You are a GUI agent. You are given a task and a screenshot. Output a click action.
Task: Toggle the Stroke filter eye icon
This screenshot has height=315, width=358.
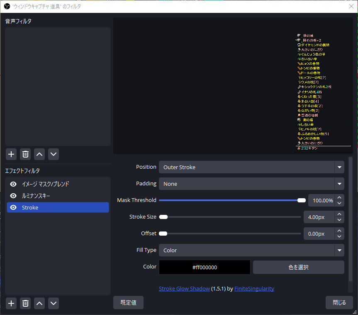(x=13, y=207)
